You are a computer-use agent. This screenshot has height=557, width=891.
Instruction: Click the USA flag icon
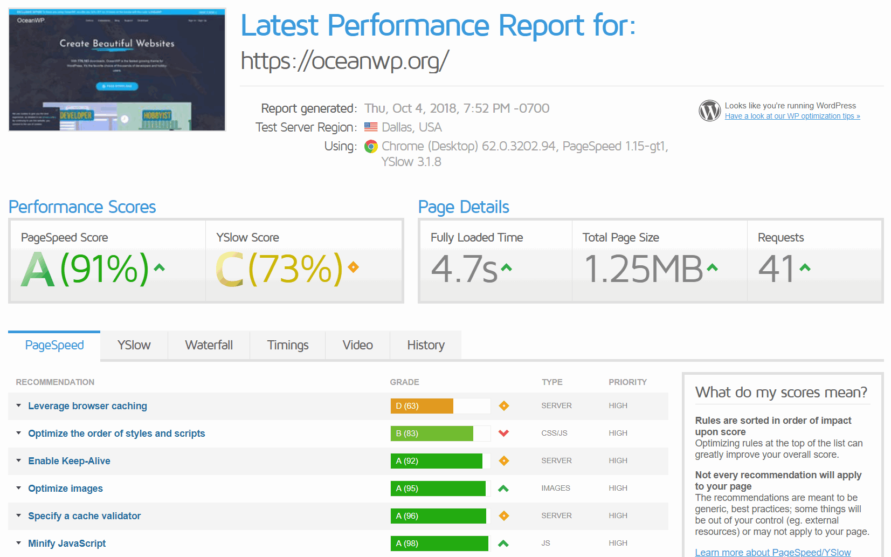(371, 127)
